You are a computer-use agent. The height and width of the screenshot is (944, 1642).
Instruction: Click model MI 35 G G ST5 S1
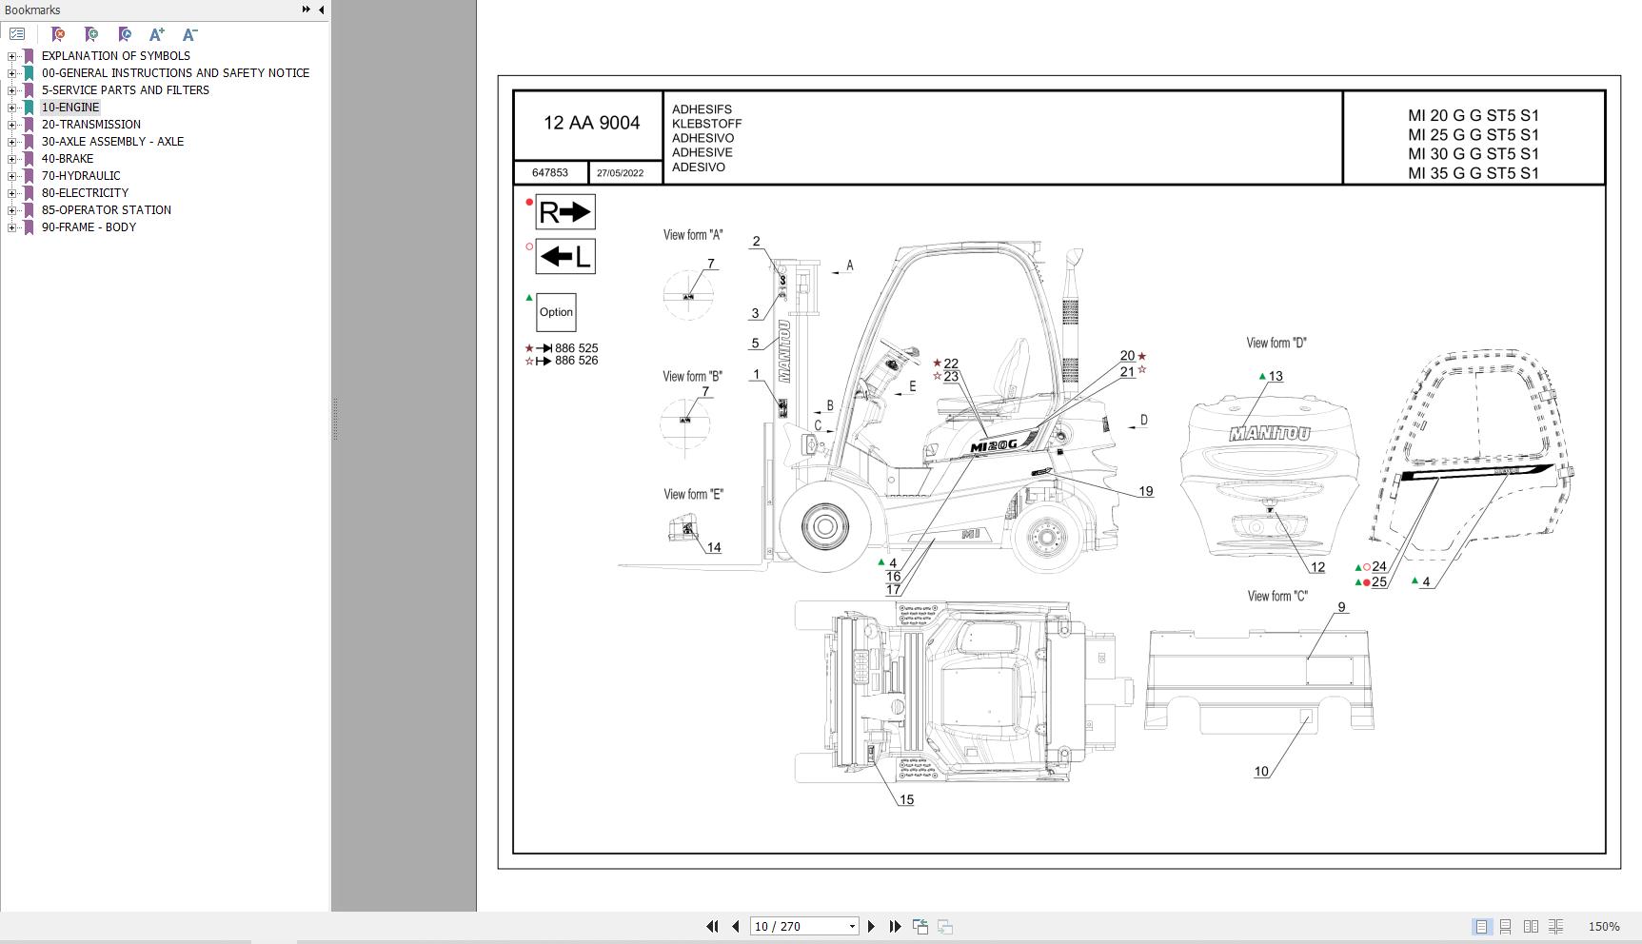tap(1474, 173)
